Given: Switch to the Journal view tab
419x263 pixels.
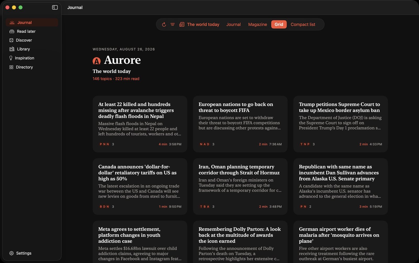Looking at the screenshot, I should tap(233, 24).
